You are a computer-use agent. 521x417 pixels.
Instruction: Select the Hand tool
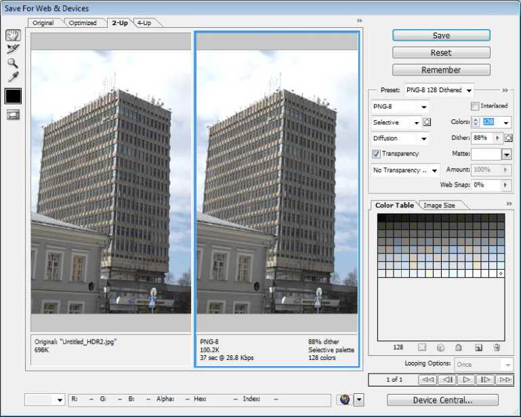13,35
